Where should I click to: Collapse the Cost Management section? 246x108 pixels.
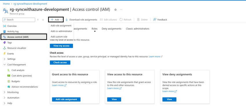point(4,65)
